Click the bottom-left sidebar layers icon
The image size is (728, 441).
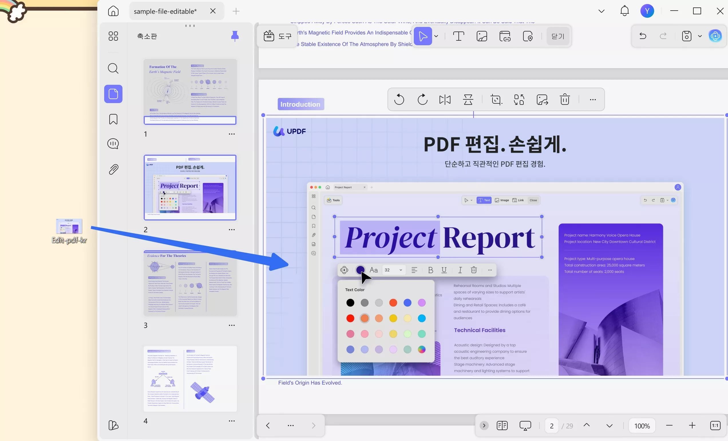click(x=113, y=425)
